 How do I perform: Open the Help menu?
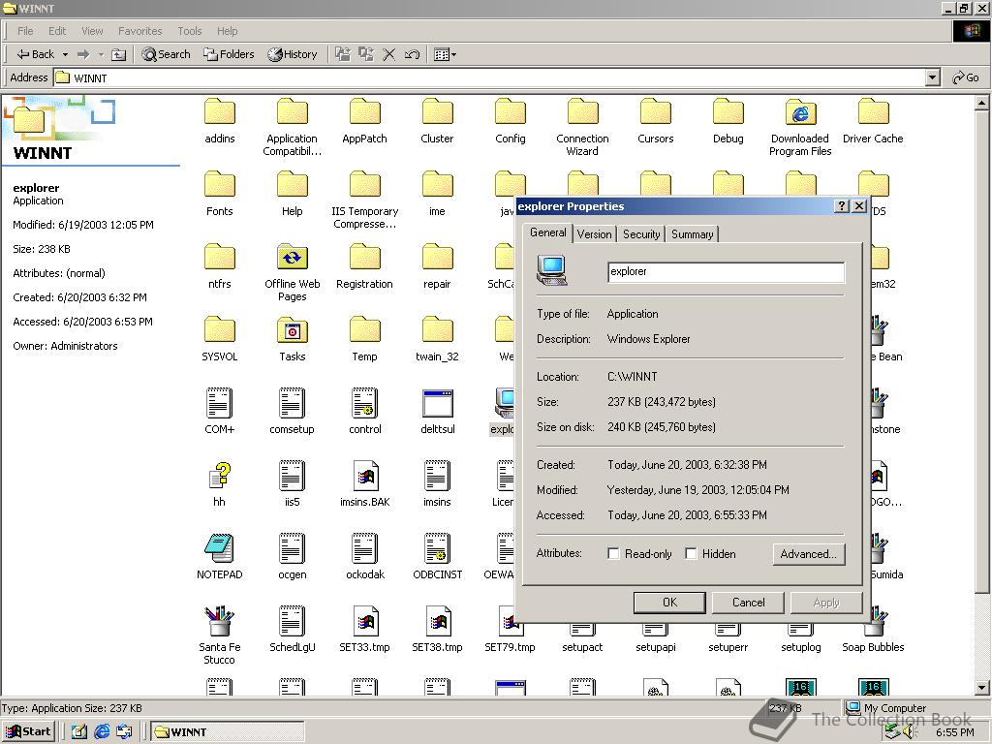(x=227, y=31)
